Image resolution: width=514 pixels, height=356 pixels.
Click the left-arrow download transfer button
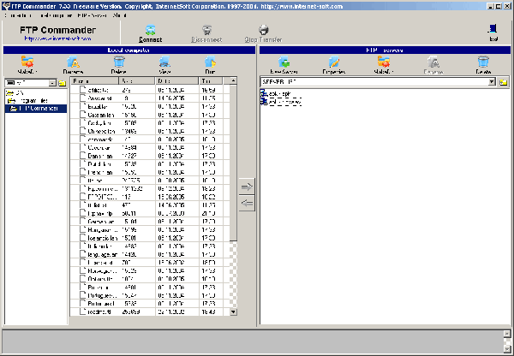247,204
